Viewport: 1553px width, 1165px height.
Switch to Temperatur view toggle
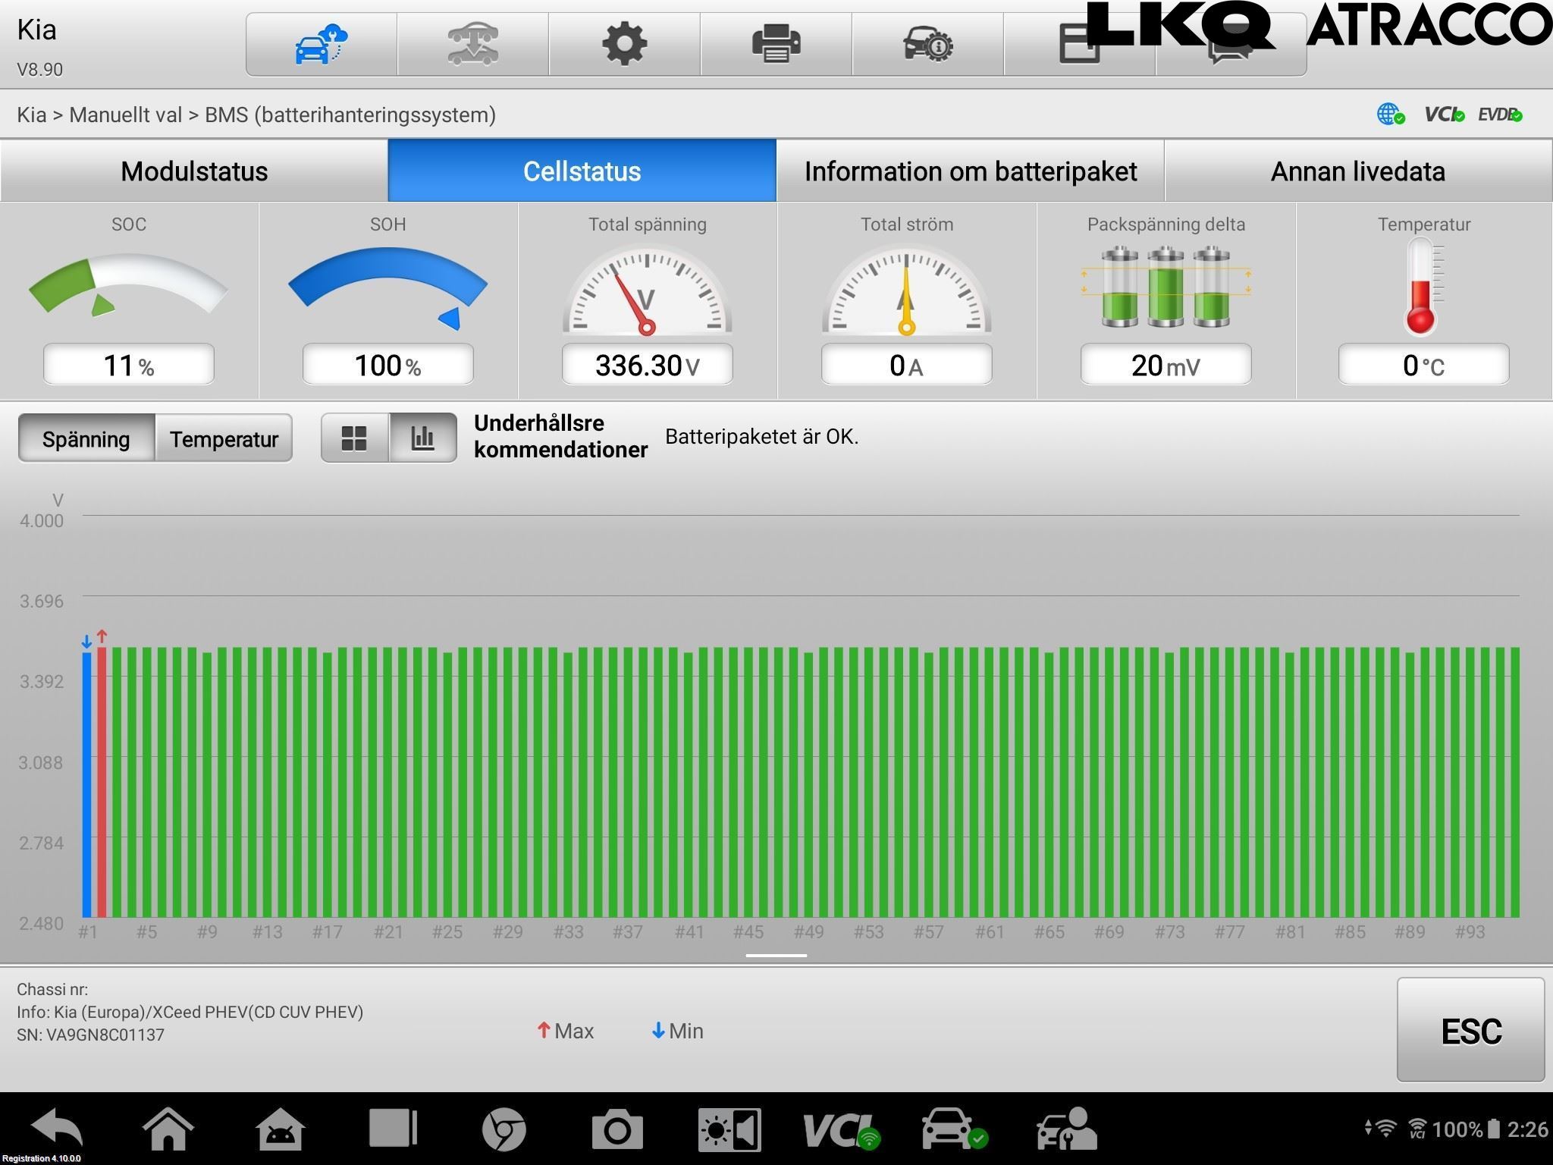pos(224,438)
